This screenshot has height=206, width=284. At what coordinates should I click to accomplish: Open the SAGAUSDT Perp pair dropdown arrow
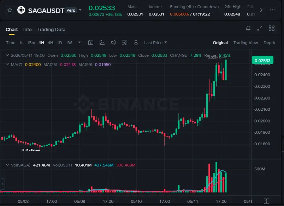(80, 10)
